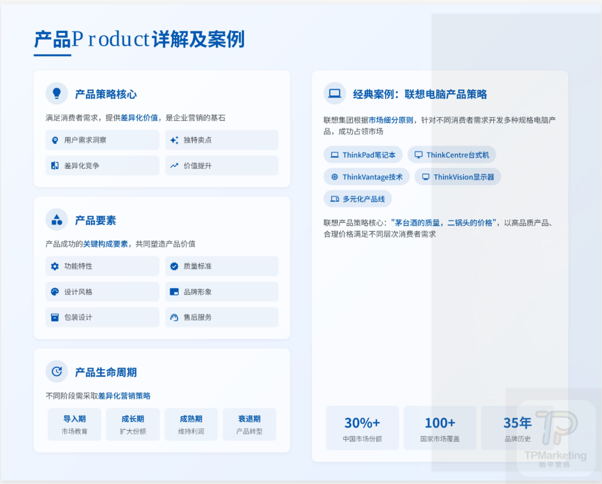
Task: Click the compare icon in 差异化竞争
Action: pos(55,166)
